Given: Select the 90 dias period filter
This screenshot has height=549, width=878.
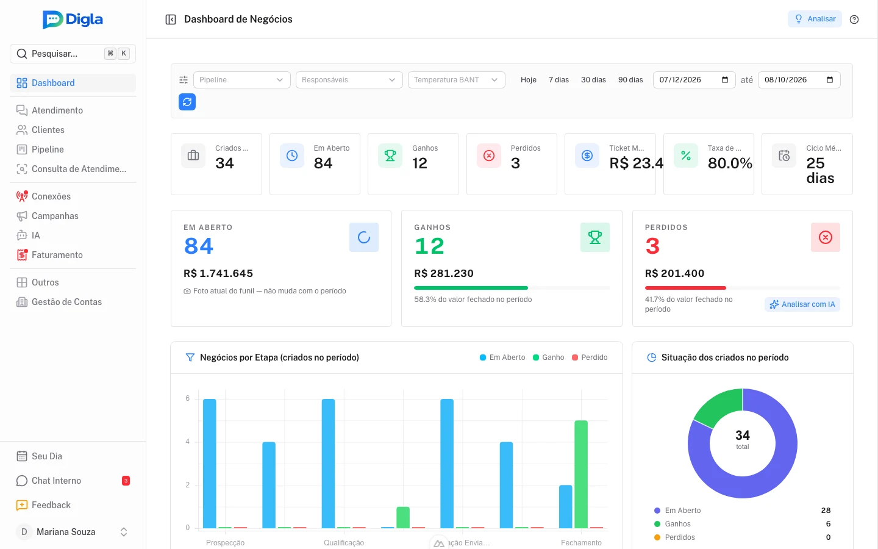Looking at the screenshot, I should [x=630, y=80].
